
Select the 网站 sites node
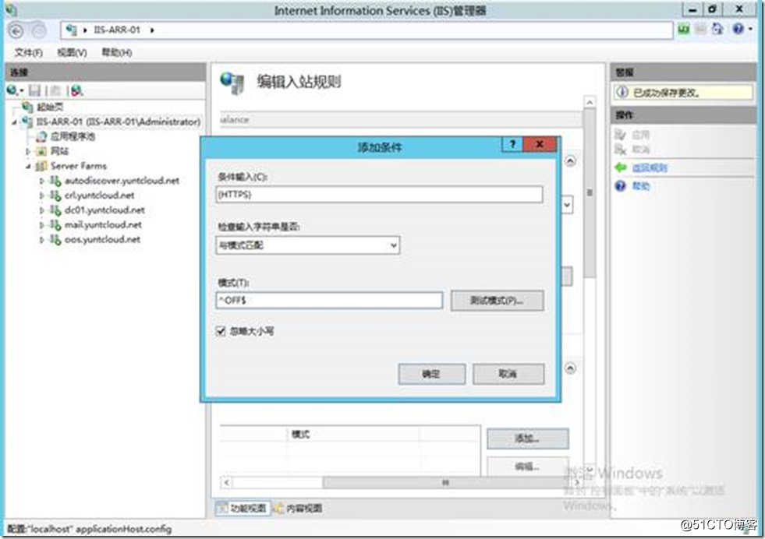(x=59, y=151)
